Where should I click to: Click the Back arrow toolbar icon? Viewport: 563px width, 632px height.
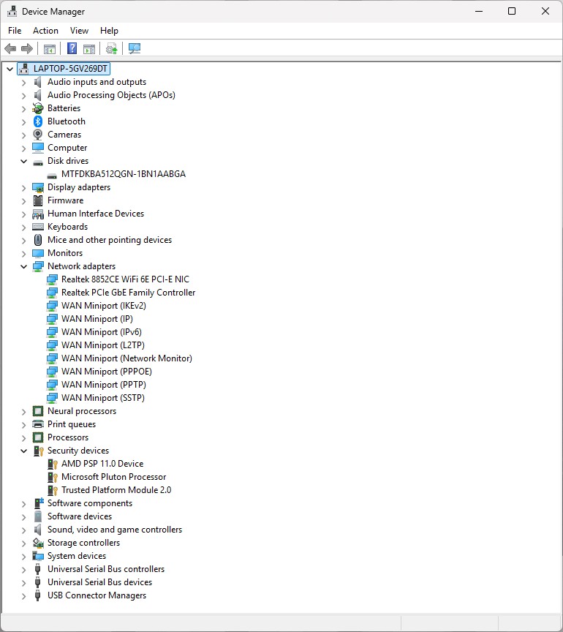(x=10, y=49)
